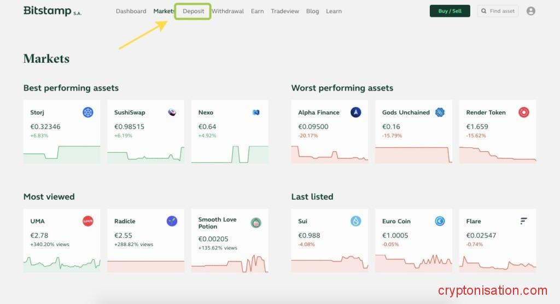Open the user profile account icon
This screenshot has height=304, width=560.
[x=530, y=11]
